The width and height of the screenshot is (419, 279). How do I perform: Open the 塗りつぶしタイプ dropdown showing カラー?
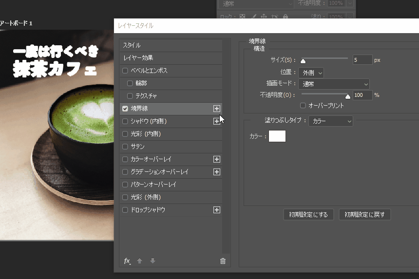[x=331, y=121]
